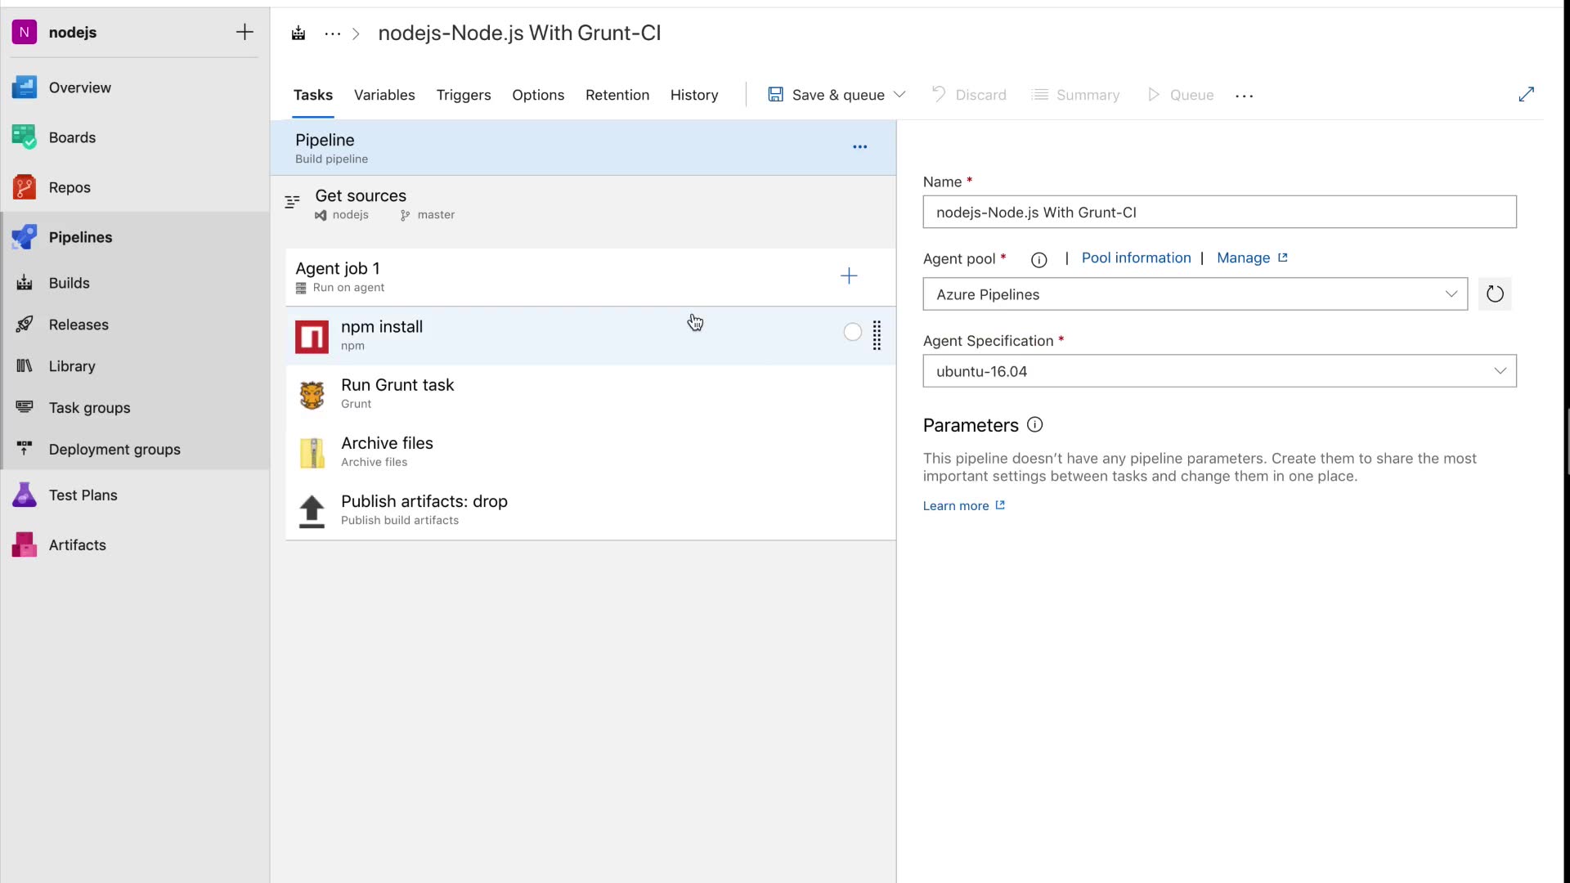The width and height of the screenshot is (1570, 883).
Task: Click the Agent pool info icon
Action: 1038,260
